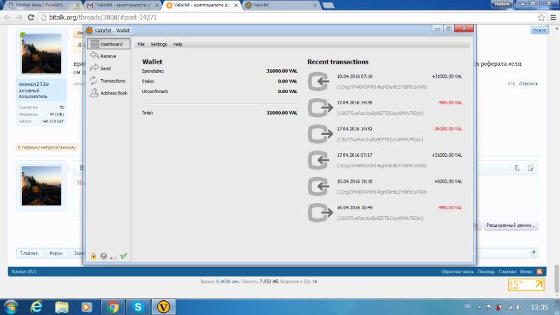Viewport: 560px width, 315px height.
Task: Open the Receive section in wallet
Action: point(104,56)
